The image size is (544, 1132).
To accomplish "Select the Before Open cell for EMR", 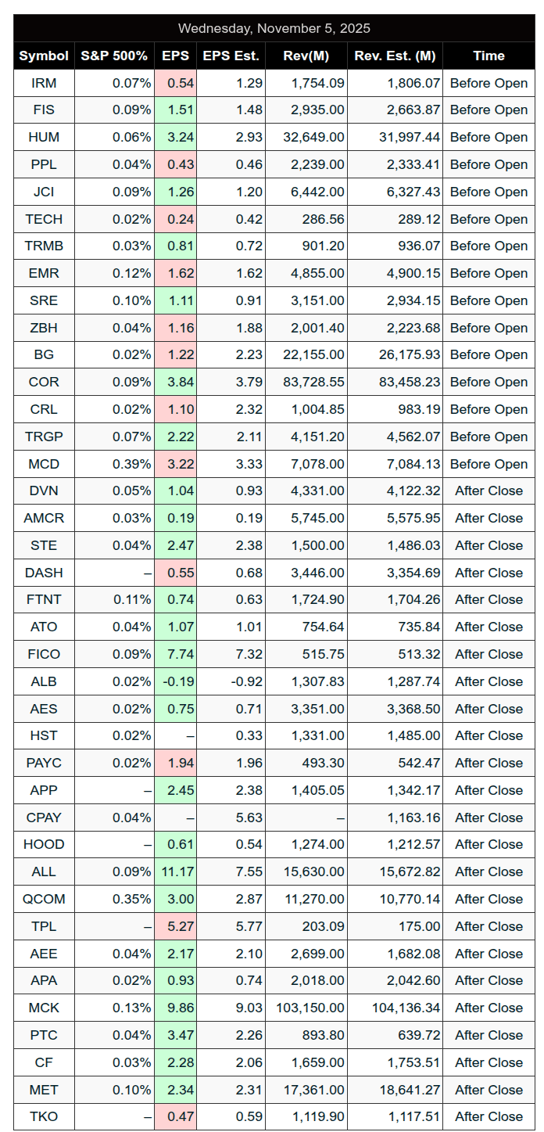I will click(x=489, y=273).
